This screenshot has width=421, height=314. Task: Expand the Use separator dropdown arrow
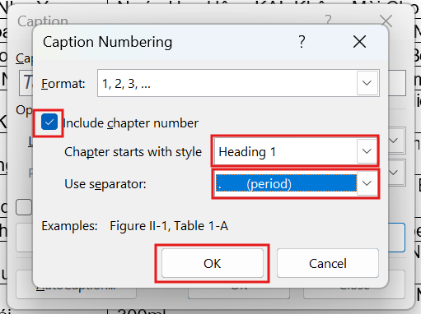(x=367, y=183)
